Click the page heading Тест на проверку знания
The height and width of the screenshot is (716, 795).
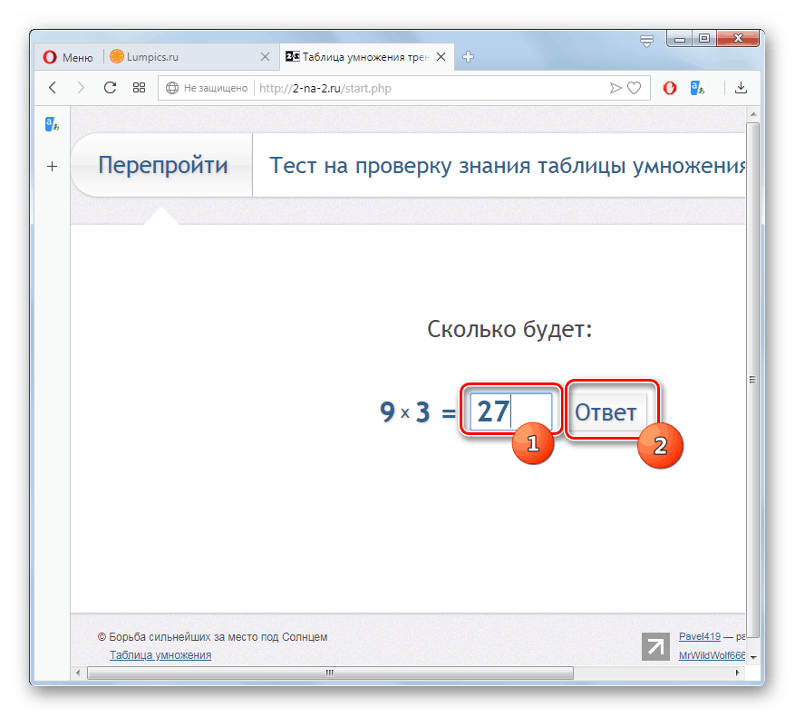507,166
